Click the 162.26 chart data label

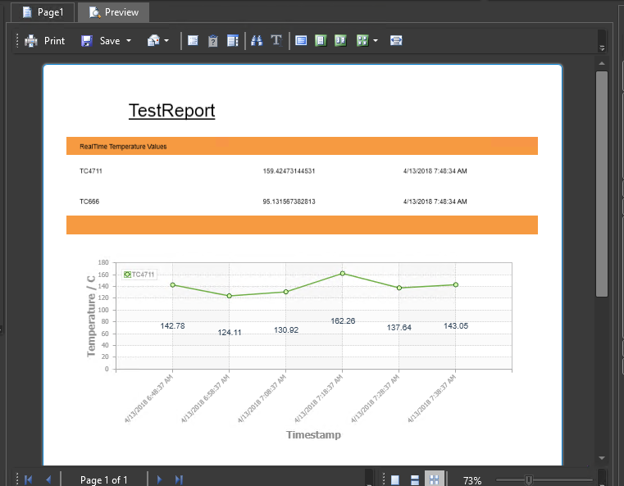click(343, 321)
